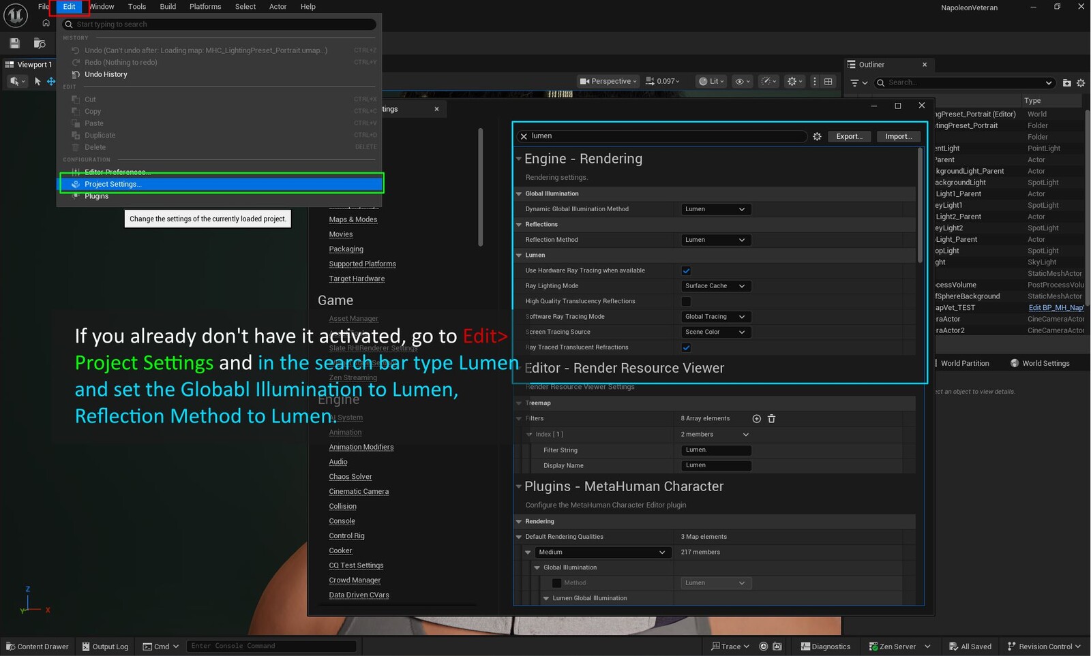Open the Content Drawer
Image resolution: width=1091 pixels, height=656 pixels.
pos(38,646)
